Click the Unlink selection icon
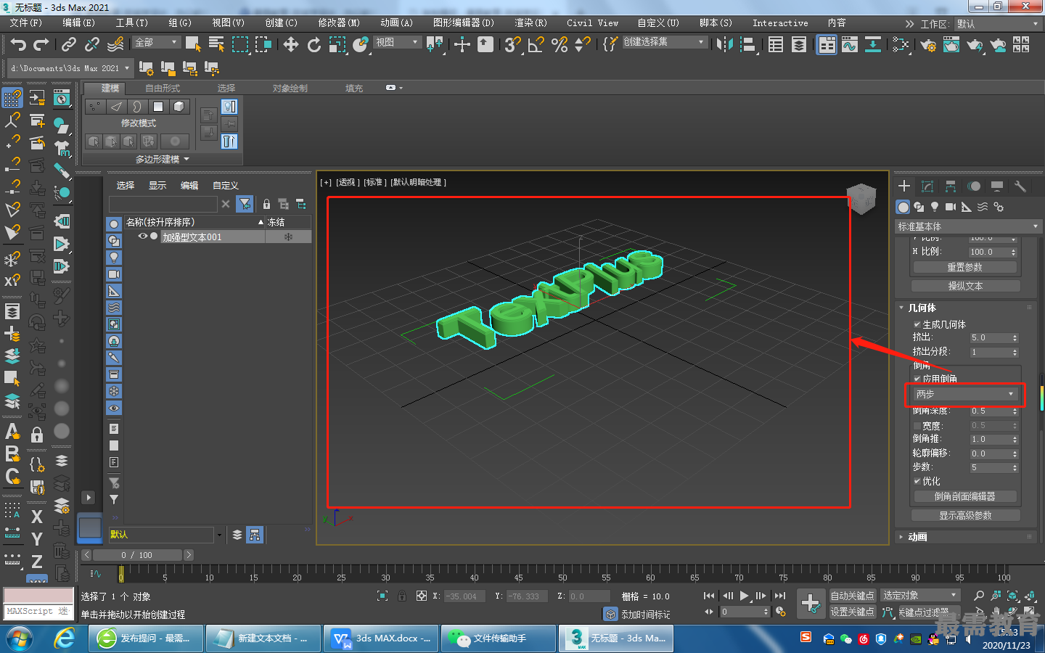 pyautogui.click(x=91, y=45)
